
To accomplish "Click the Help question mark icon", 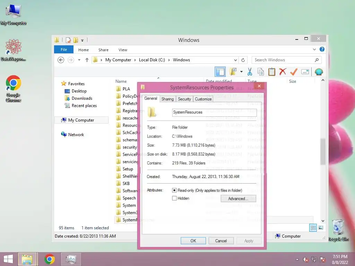I will [322, 49].
